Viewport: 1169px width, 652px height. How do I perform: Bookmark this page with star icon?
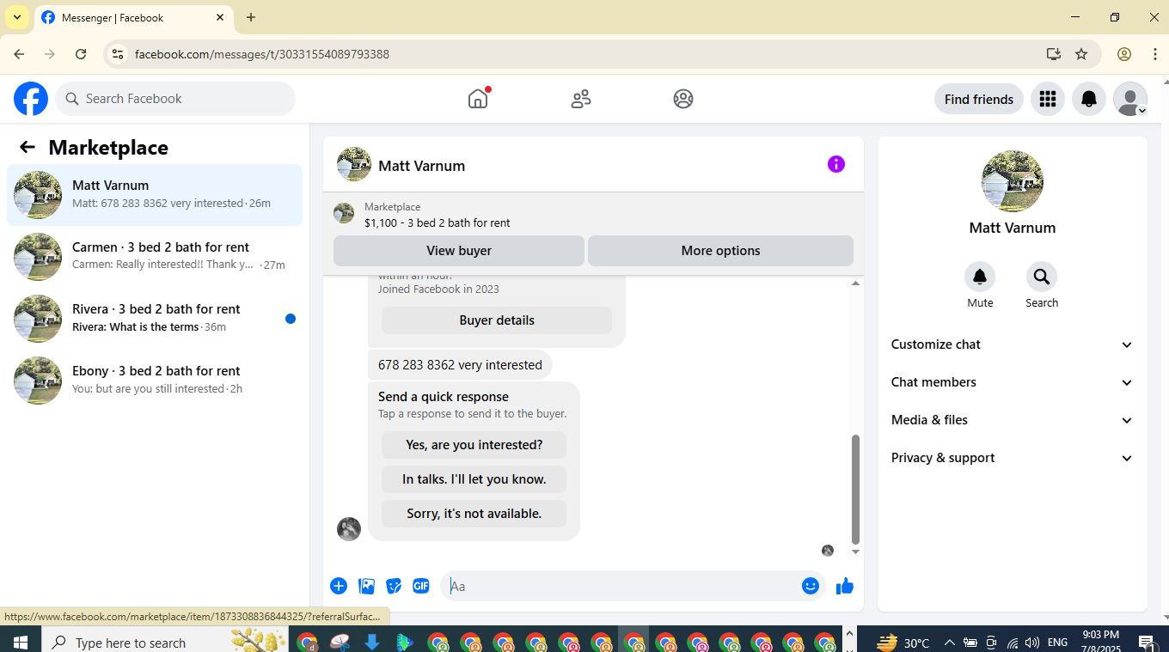[1081, 54]
